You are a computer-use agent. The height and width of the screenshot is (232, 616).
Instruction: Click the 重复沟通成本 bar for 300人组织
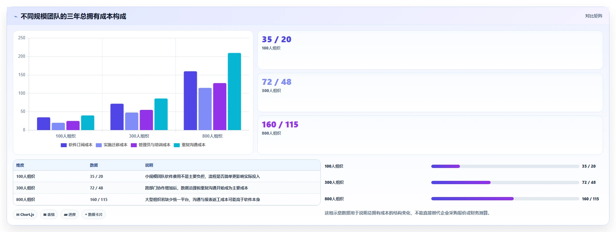click(x=161, y=114)
